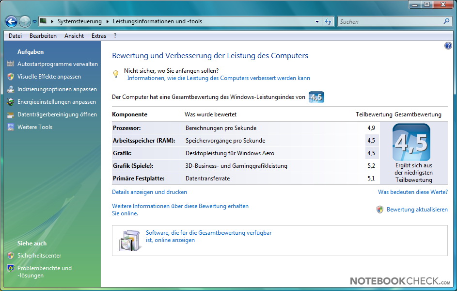Image resolution: width=457 pixels, height=291 pixels.
Task: Open the Systemsteuerung breadcrumb
Action: [x=79, y=21]
